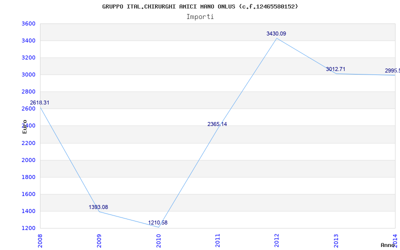Click the 1400 y-axis label
Image resolution: width=400 pixels, height=250 pixels.
(28, 211)
